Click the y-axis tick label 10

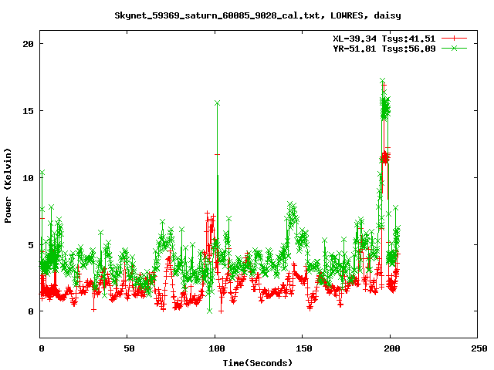[x=28, y=178]
